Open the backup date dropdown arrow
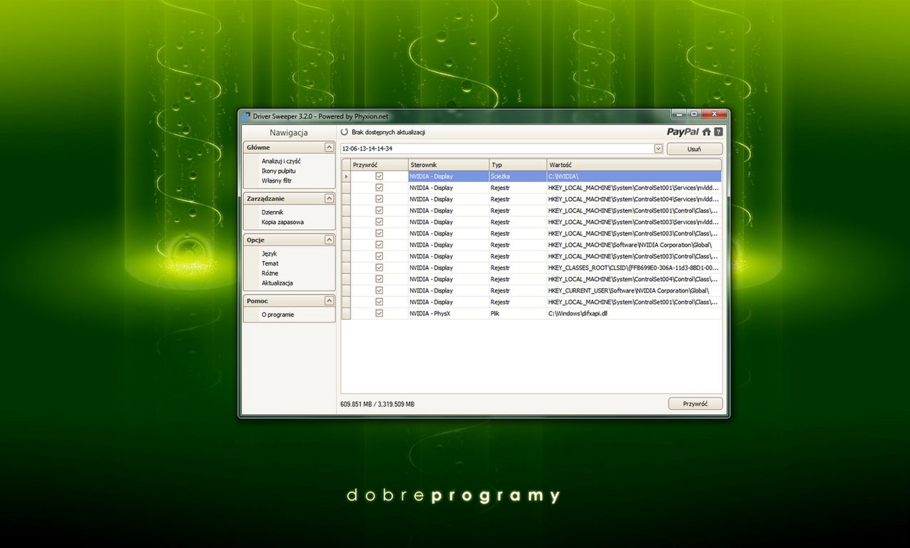 (x=658, y=148)
